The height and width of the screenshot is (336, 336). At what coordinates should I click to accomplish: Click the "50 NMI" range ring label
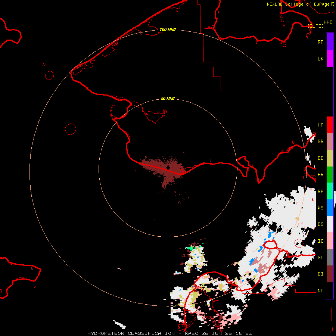(x=168, y=99)
